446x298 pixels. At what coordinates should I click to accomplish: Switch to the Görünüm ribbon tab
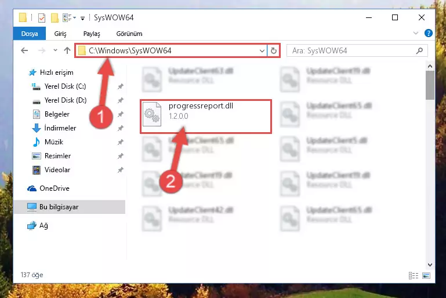[x=129, y=34]
